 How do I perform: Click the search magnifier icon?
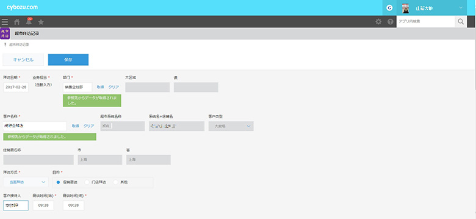tap(461, 21)
